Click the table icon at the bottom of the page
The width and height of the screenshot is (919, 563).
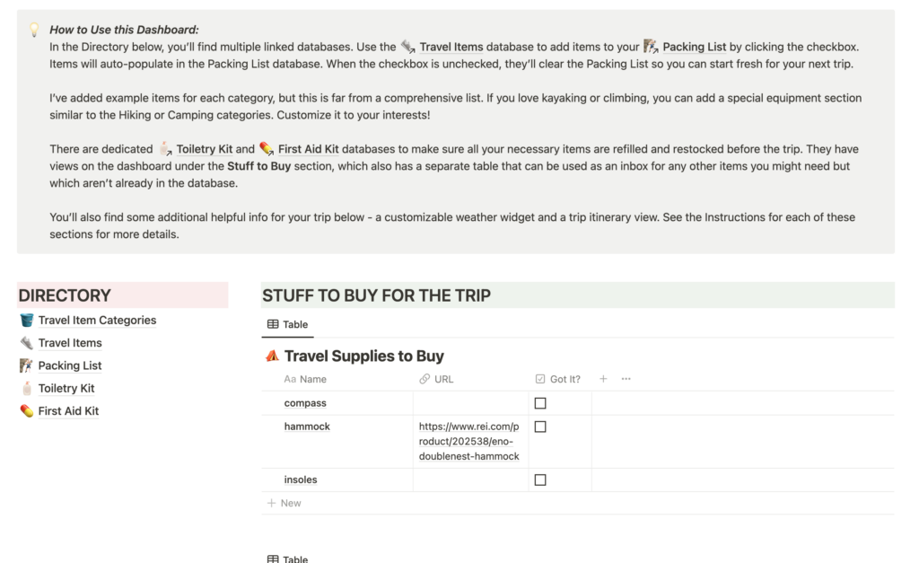273,559
